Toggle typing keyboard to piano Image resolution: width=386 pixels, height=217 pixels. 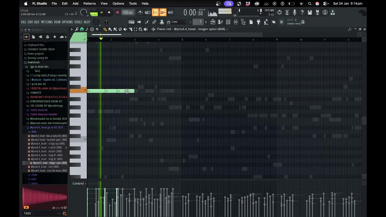coord(131,22)
